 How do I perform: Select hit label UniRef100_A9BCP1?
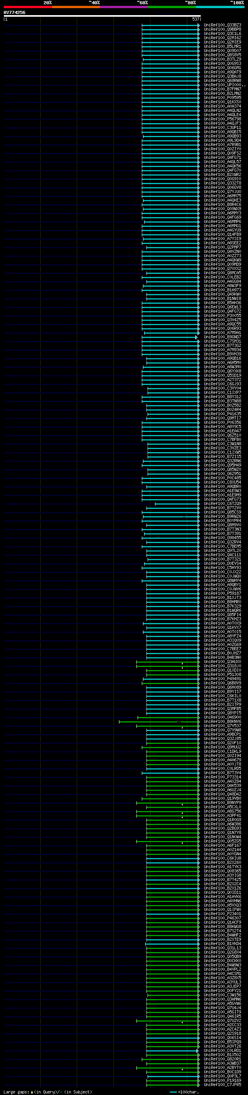click(222, 734)
